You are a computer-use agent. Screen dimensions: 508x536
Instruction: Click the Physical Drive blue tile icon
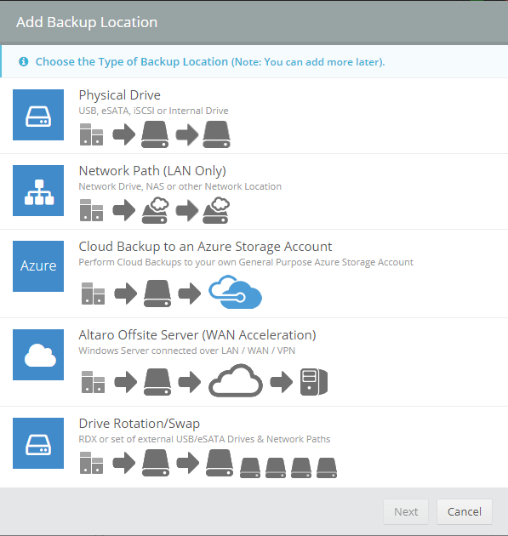[x=38, y=115]
